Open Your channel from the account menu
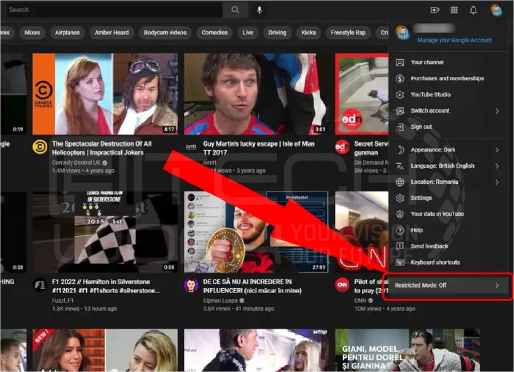Image resolution: width=514 pixels, height=372 pixels. (x=448, y=62)
